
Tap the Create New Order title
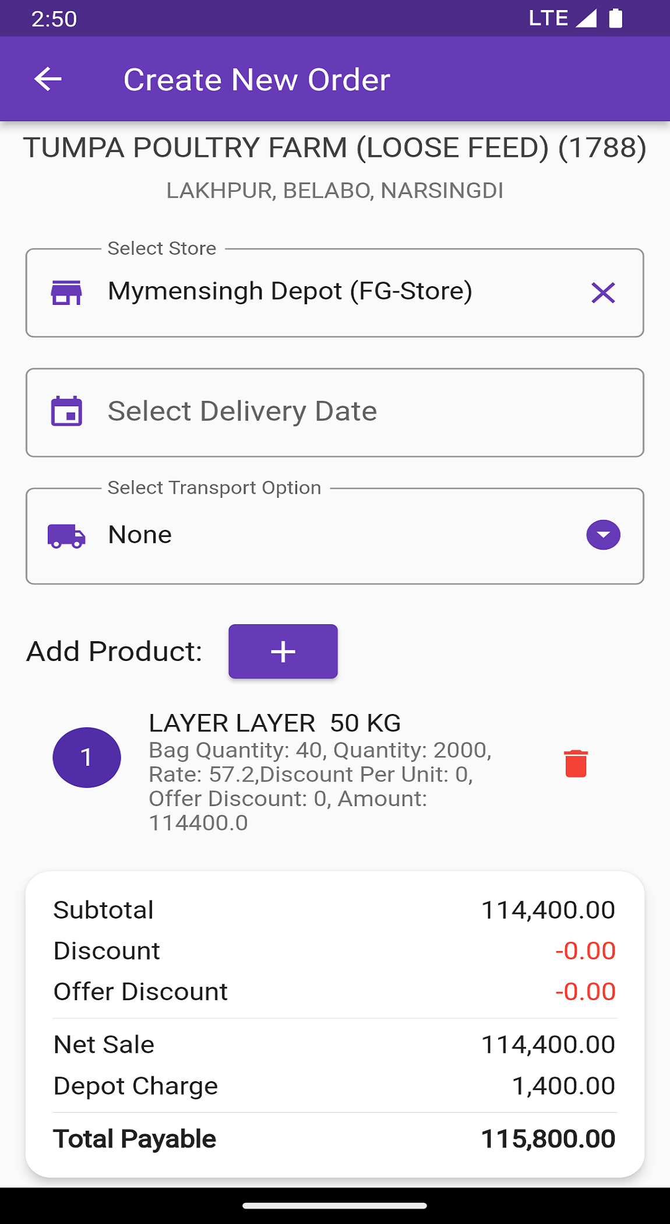click(x=256, y=80)
